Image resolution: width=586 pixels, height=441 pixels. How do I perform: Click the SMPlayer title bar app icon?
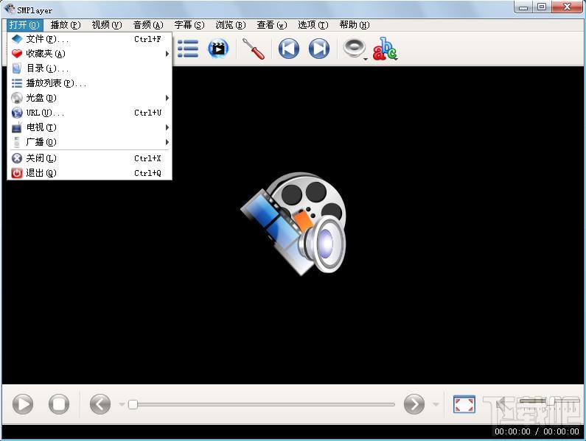pyautogui.click(x=10, y=10)
